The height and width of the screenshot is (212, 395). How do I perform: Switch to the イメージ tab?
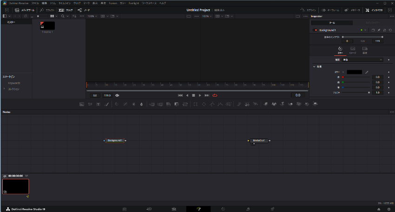pyautogui.click(x=353, y=50)
